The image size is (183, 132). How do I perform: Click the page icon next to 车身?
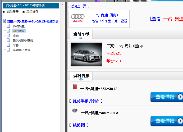8,45
